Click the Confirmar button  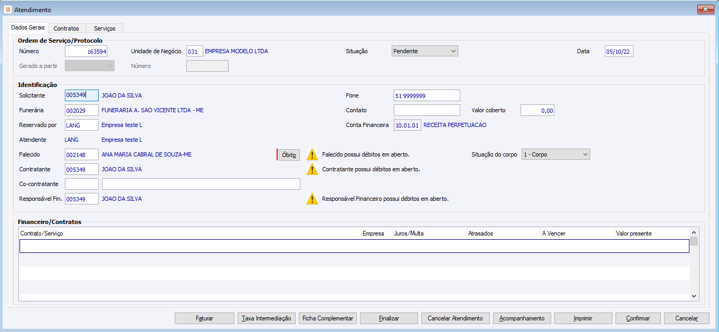pos(638,318)
